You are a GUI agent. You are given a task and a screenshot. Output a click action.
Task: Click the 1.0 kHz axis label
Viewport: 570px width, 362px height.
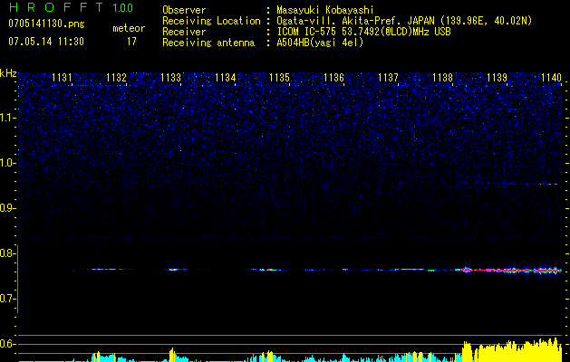(x=6, y=163)
